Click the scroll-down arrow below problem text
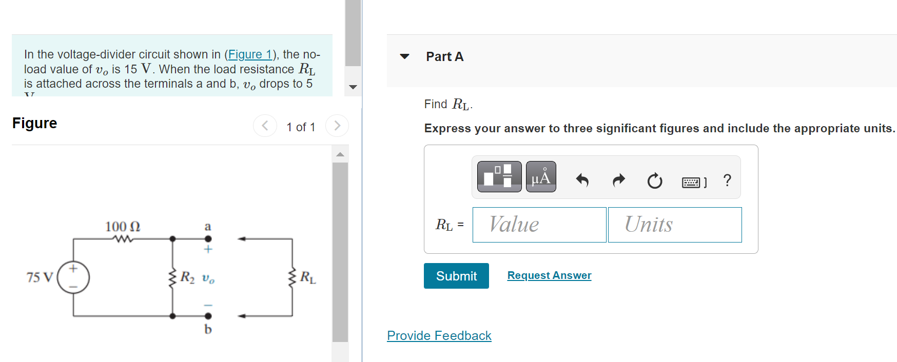The height and width of the screenshot is (362, 897). coord(353,87)
